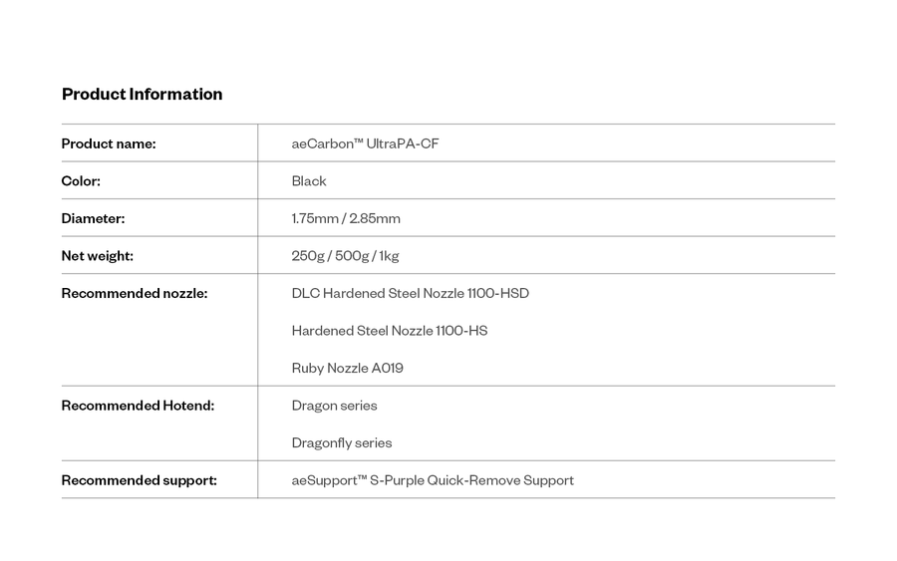Image resolution: width=897 pixels, height=561 pixels.
Task: Click the Black color value
Action: point(309,181)
